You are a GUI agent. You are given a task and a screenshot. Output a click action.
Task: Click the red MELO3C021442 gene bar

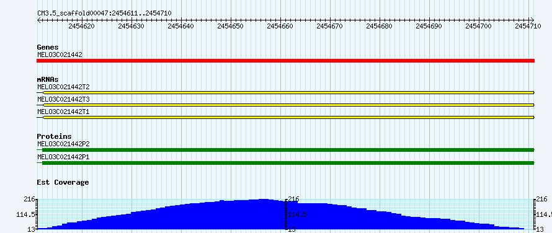pos(285,61)
